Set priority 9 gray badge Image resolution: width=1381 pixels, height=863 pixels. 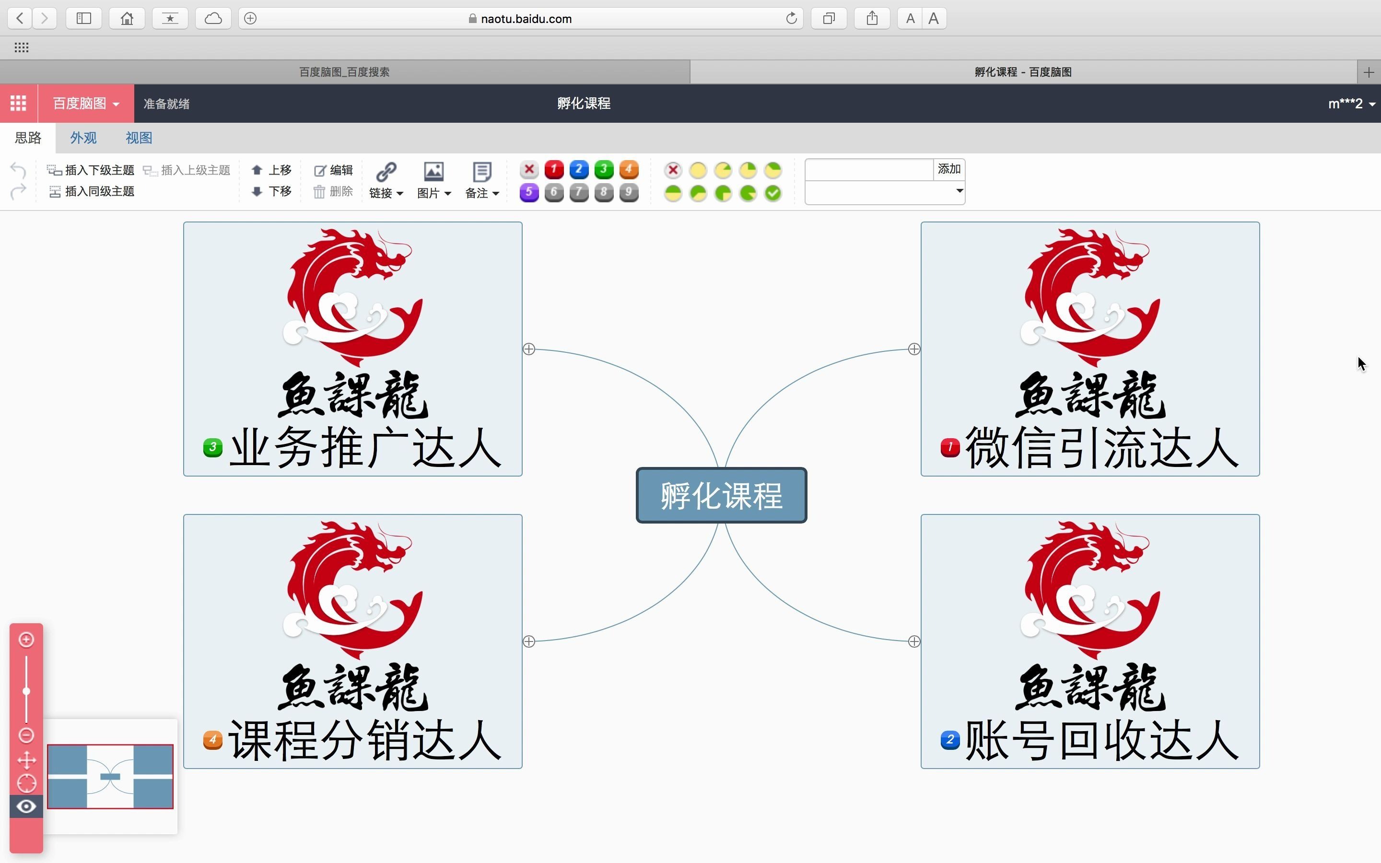(x=628, y=193)
